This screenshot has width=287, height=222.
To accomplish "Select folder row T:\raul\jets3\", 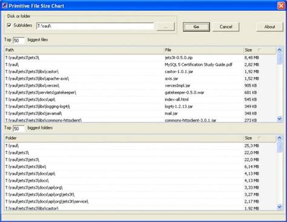I will 140,152.
